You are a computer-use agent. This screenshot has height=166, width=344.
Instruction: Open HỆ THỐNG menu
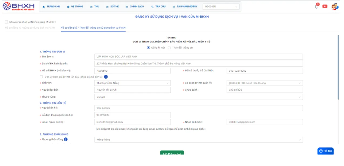[x=75, y=6]
